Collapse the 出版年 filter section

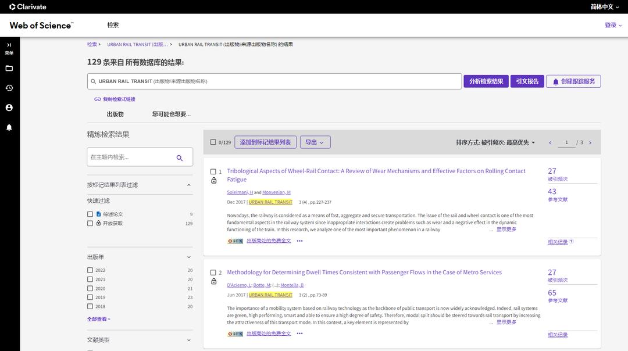188,256
